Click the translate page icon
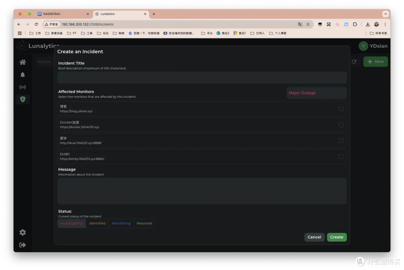 (x=300, y=24)
